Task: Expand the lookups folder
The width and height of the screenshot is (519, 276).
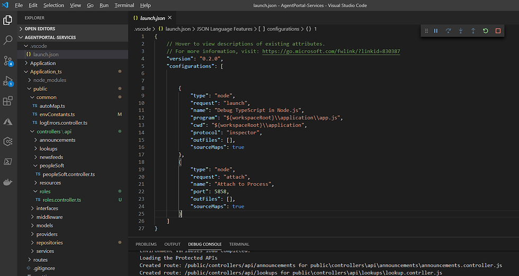Action: [x=73, y=149]
